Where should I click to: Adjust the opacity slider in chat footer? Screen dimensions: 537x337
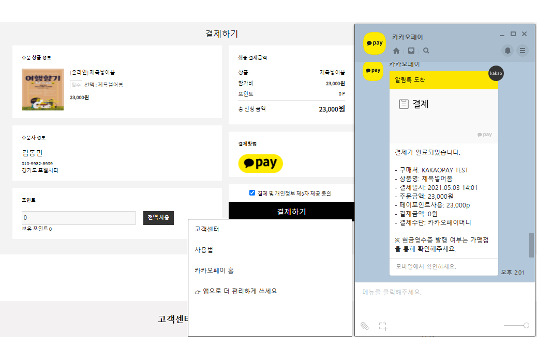click(516, 325)
